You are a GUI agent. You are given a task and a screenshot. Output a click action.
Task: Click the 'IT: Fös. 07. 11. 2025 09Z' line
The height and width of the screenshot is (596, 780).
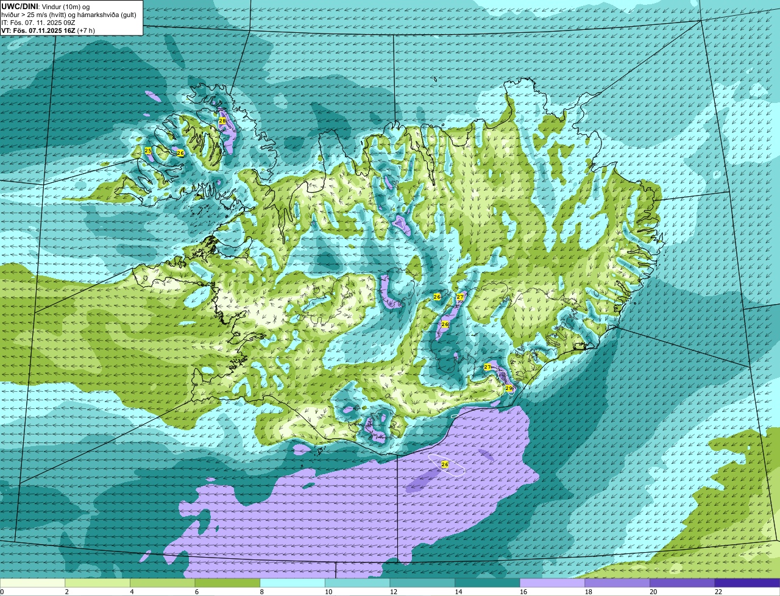38,22
